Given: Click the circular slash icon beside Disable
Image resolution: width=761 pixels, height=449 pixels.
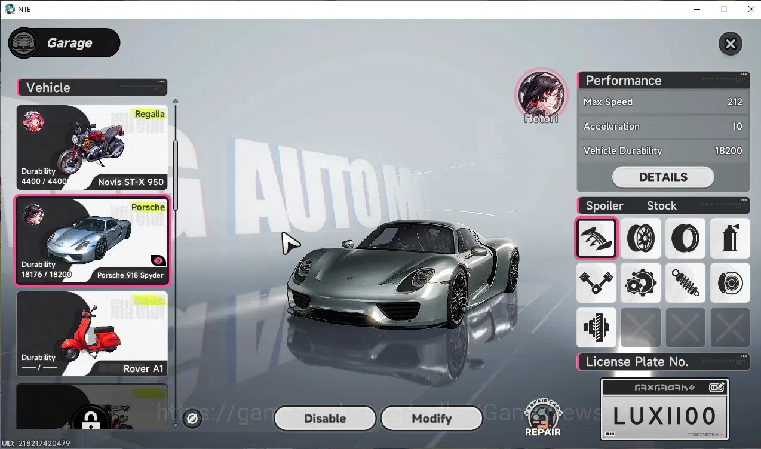Looking at the screenshot, I should (192, 419).
